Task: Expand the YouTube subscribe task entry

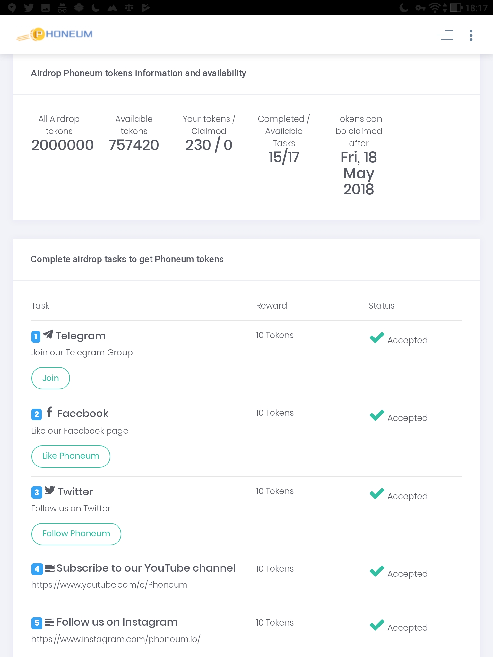Action: 146,568
